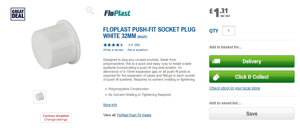Click the mouse icon on Click & Collect

click(216, 77)
